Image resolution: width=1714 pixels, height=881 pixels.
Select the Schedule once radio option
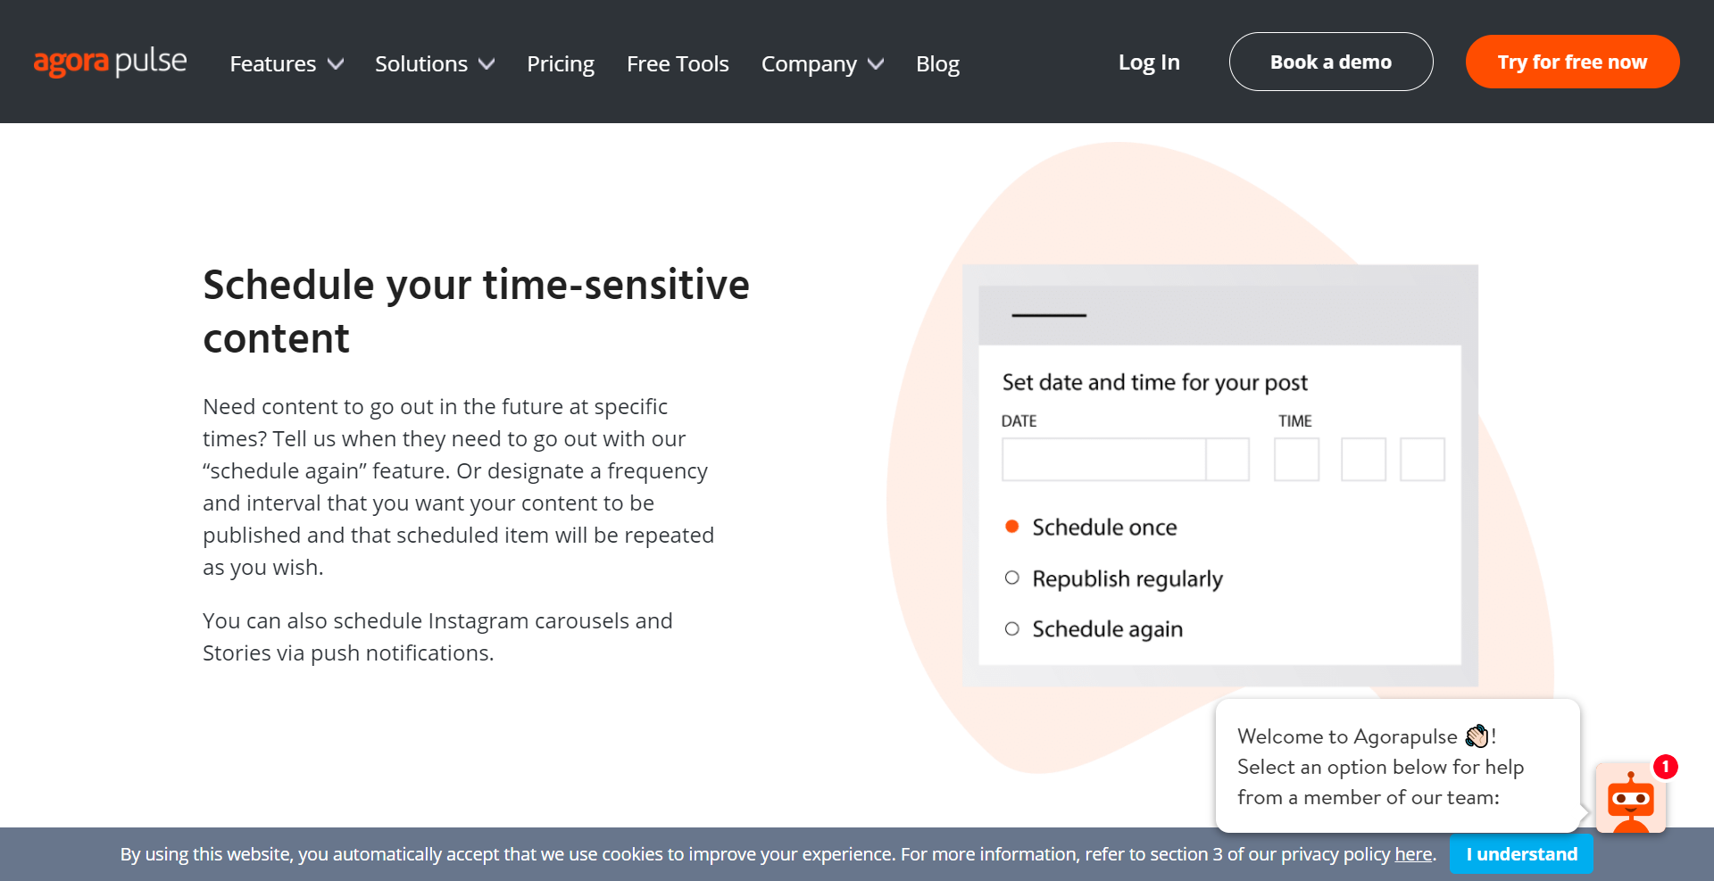pos(1012,527)
